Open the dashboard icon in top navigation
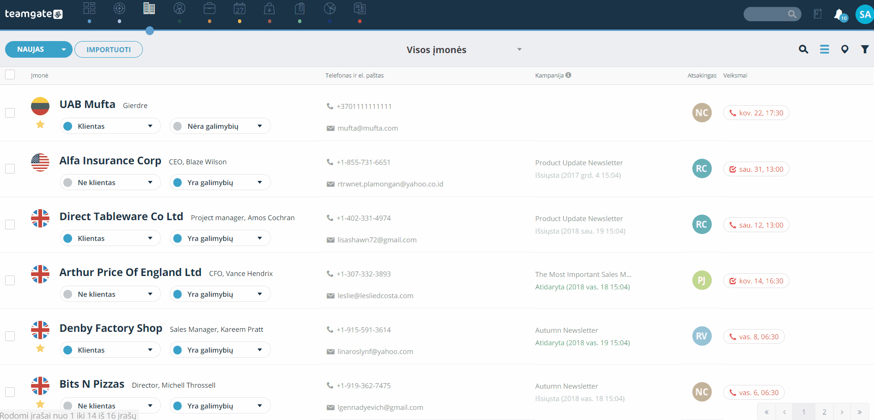 89,8
